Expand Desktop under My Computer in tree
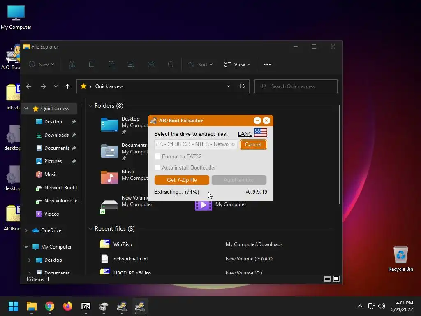 30,260
